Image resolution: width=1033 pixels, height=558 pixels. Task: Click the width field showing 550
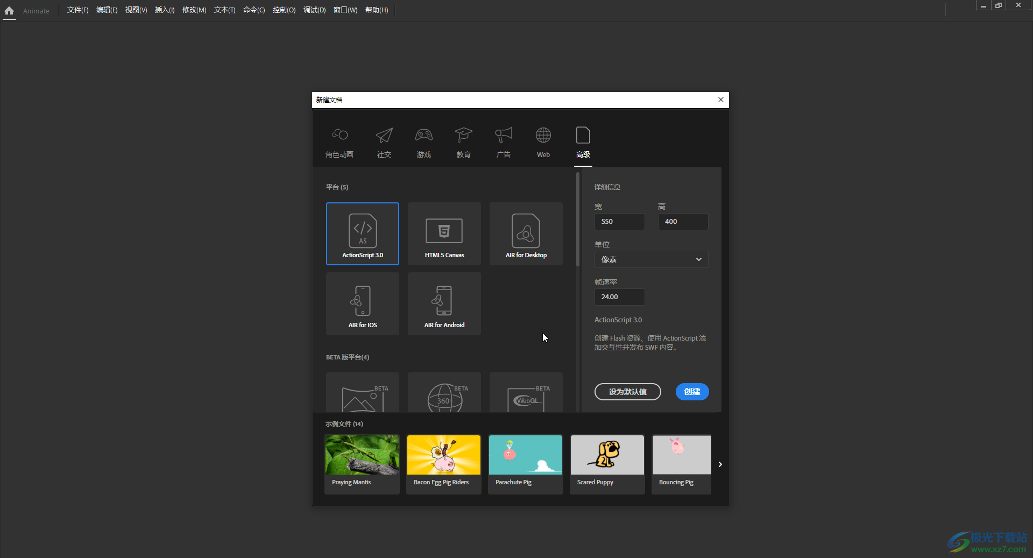[619, 222]
